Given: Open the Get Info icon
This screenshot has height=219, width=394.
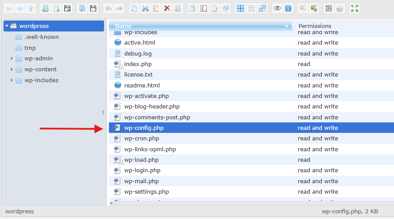Looking at the screenshot, I should point(288,8).
